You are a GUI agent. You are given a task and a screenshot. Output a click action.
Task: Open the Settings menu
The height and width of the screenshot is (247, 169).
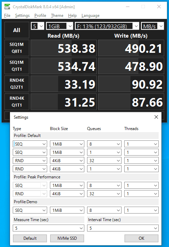click(x=22, y=16)
